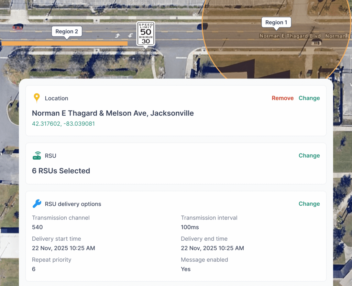
Task: Click the green RSU router icon
Action: (x=37, y=156)
